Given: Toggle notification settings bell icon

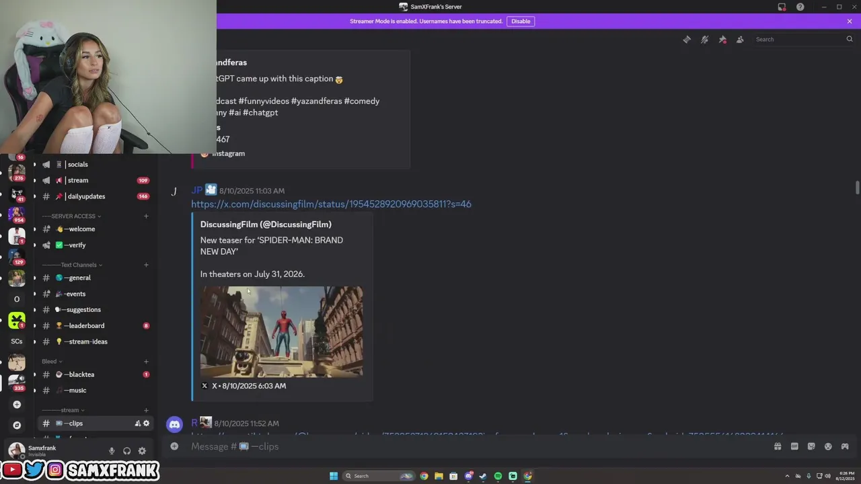Looking at the screenshot, I should pos(704,40).
